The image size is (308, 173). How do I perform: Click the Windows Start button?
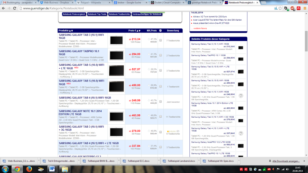(5, 169)
